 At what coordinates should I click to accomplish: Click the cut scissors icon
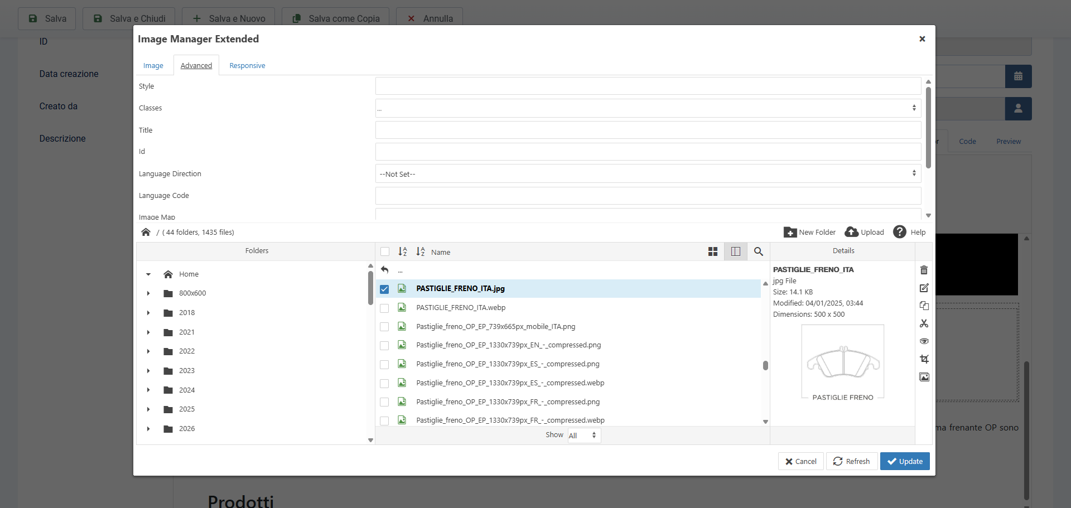click(x=924, y=323)
